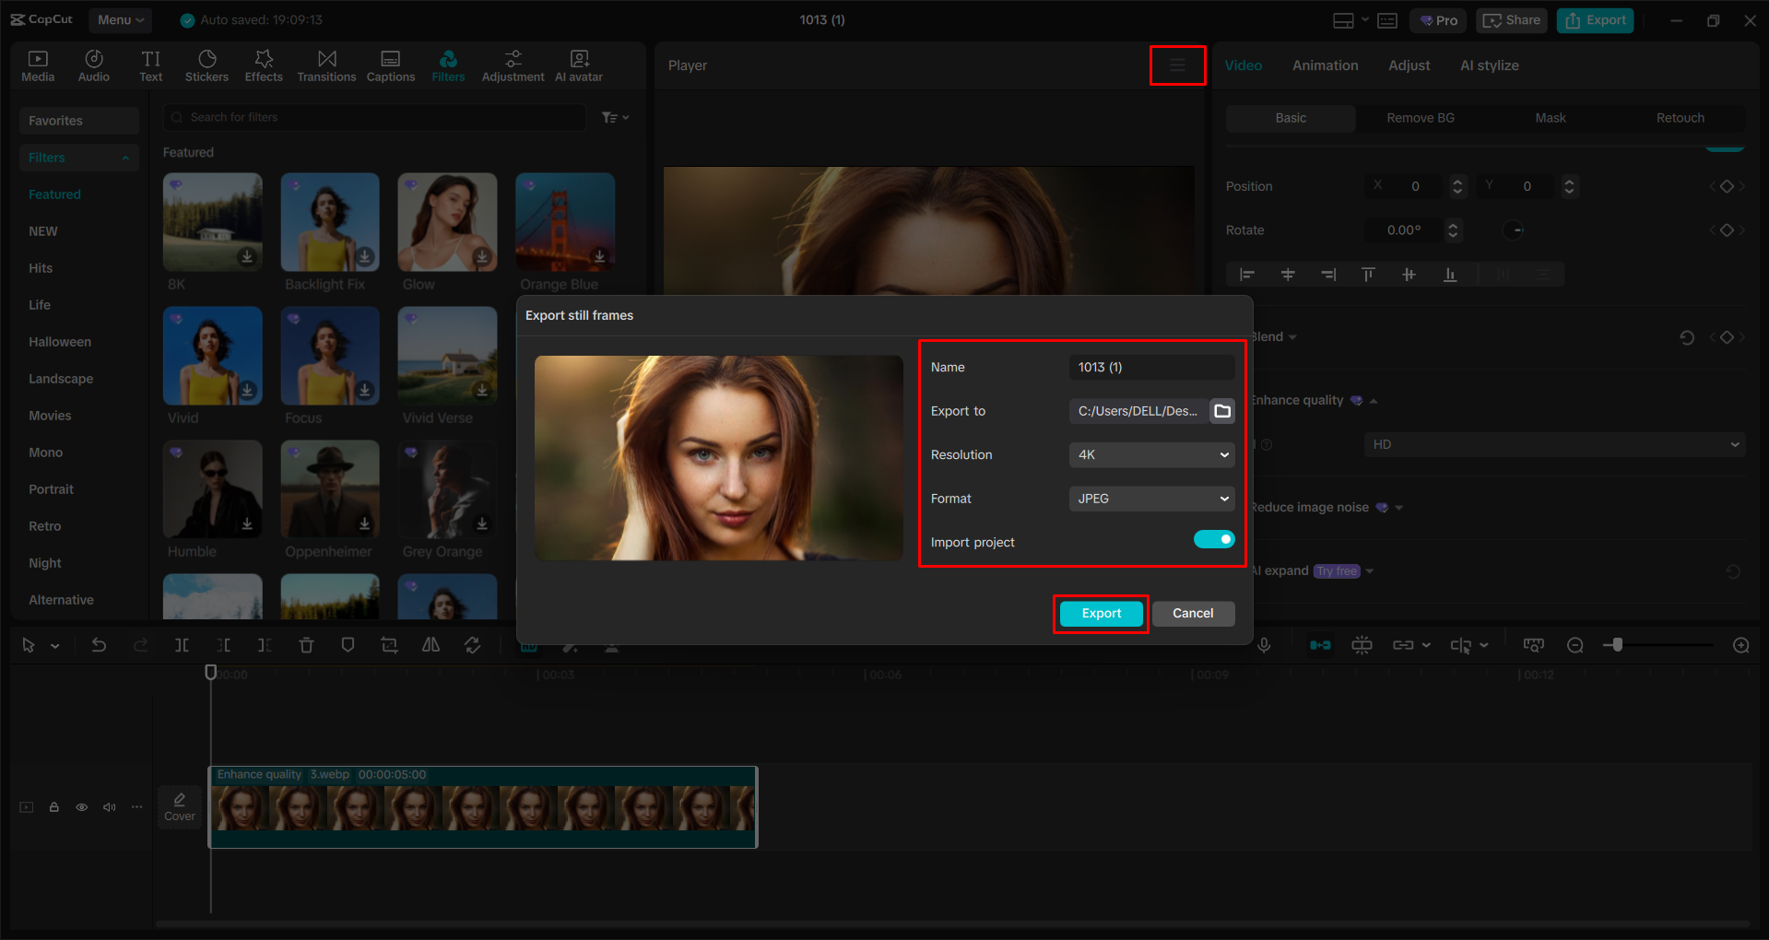Lock the main track

[x=53, y=806]
